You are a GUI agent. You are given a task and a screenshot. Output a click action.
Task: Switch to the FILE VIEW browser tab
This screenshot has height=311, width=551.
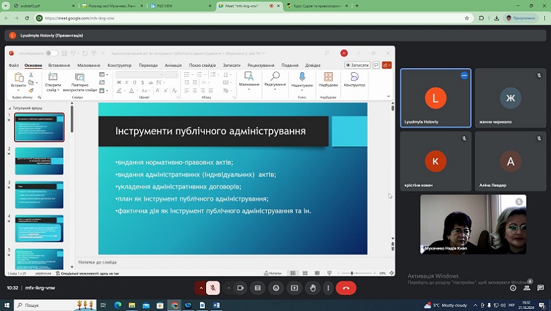pyautogui.click(x=181, y=5)
